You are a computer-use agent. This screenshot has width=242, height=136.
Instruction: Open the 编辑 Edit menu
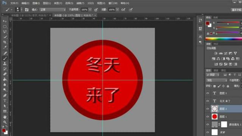[x=25, y=3]
